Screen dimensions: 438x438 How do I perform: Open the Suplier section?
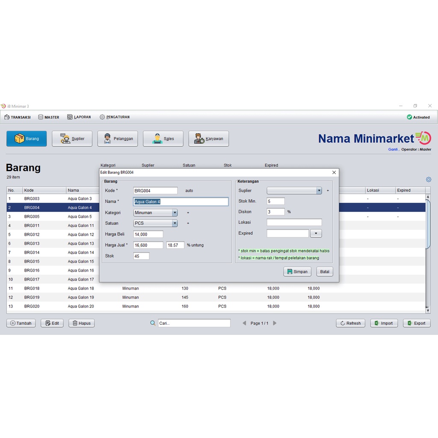pos(72,139)
